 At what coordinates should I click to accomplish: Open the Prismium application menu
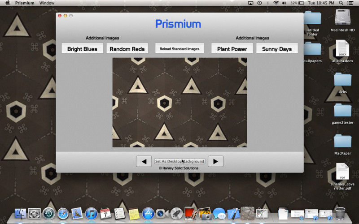(x=25, y=3)
